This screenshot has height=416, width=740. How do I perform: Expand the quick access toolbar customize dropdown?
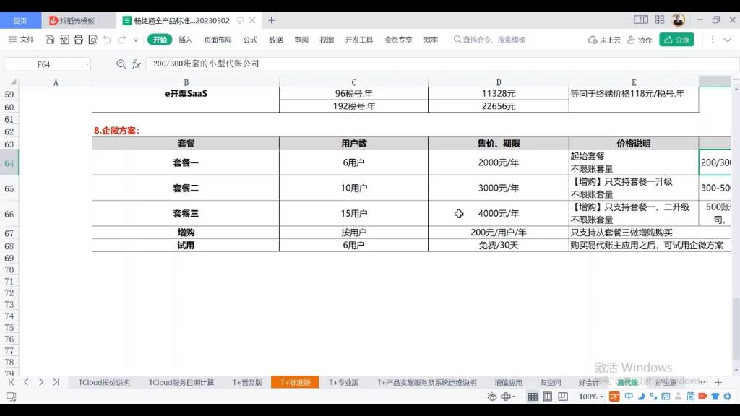[136, 40]
